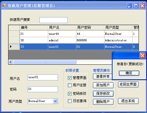The height and width of the screenshot is (113, 147).
Task: Open the 用户类型 dropdown arrow
Action: point(55,101)
